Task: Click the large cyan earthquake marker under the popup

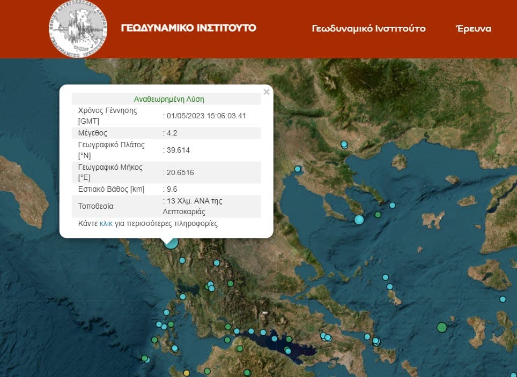Action: 172,243
